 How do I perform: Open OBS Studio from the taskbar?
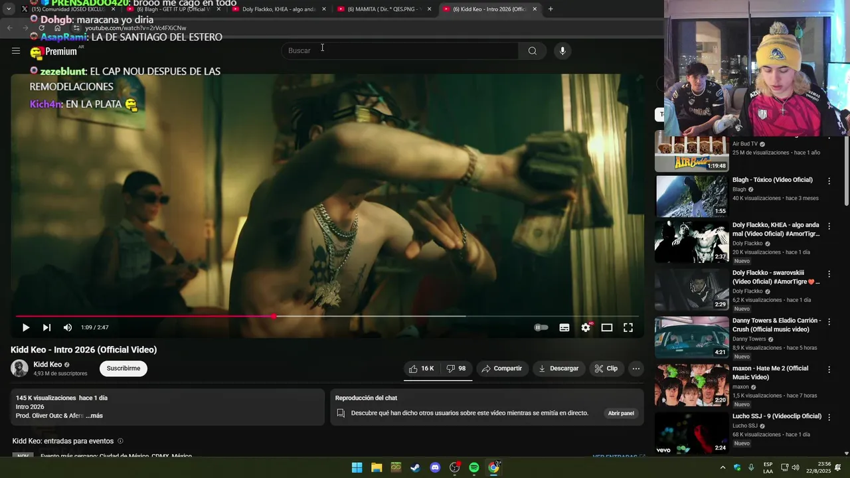click(455, 467)
